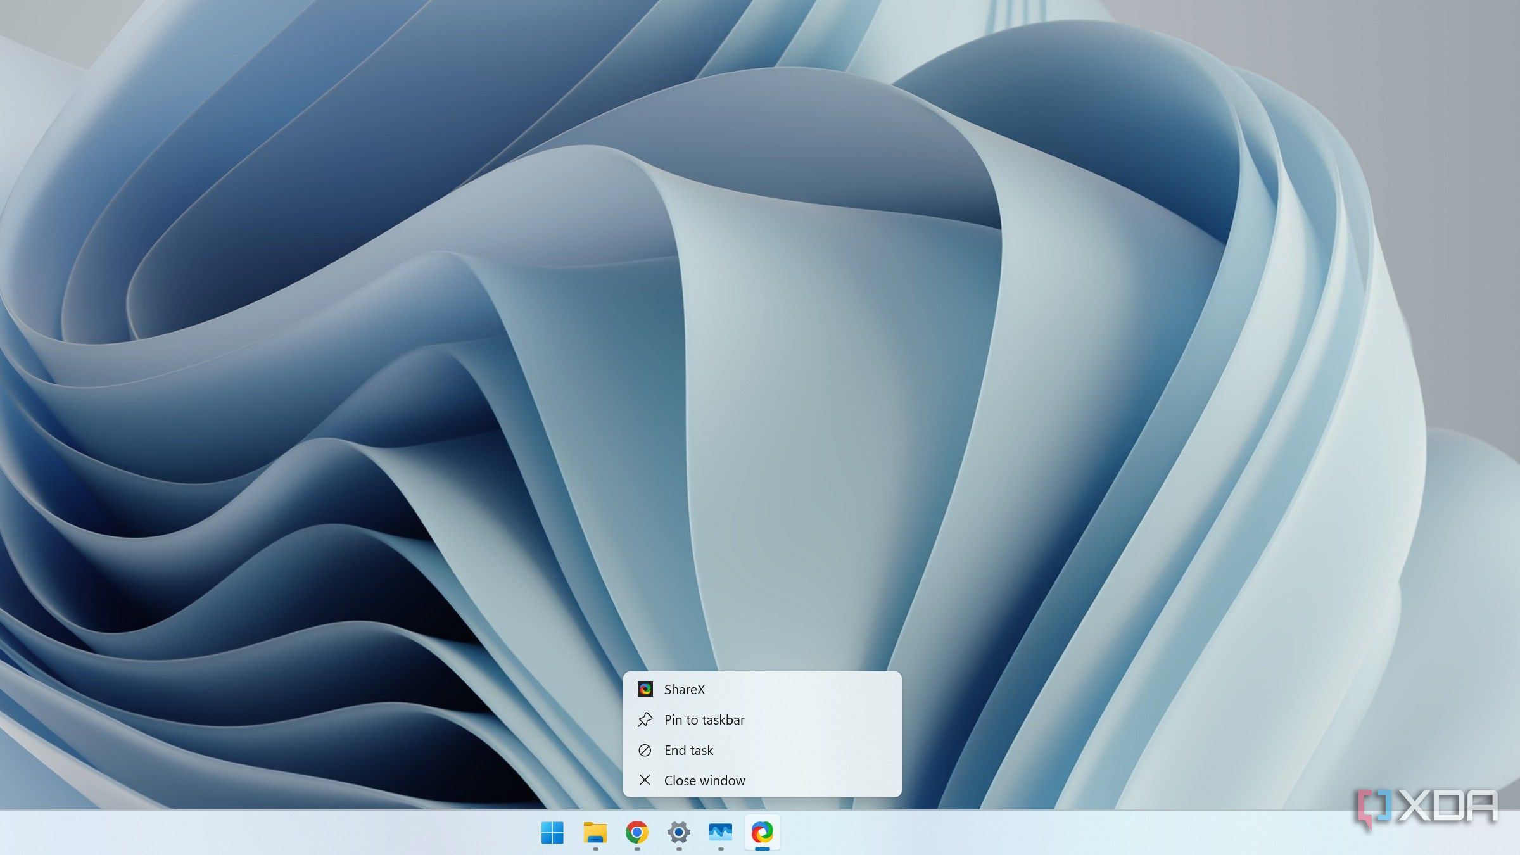Select End task in the context menu
Image resolution: width=1520 pixels, height=855 pixels.
tap(762, 750)
